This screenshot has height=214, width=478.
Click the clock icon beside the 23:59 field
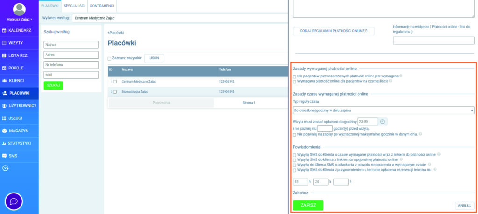382,122
